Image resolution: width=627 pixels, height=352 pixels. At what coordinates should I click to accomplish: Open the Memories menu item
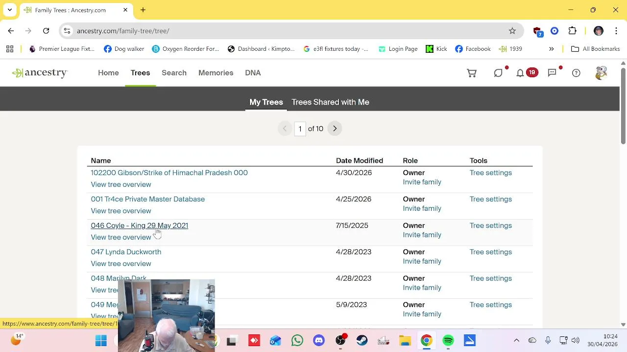tap(216, 73)
